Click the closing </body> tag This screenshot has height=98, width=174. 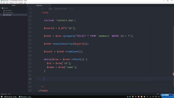coord(43,91)
